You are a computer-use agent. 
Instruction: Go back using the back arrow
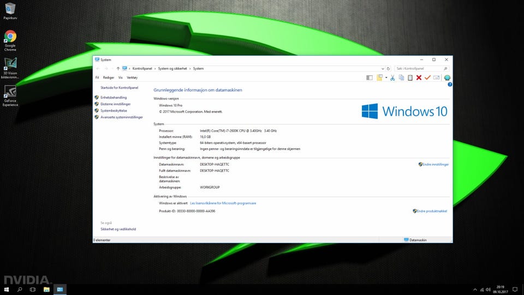(x=98, y=69)
